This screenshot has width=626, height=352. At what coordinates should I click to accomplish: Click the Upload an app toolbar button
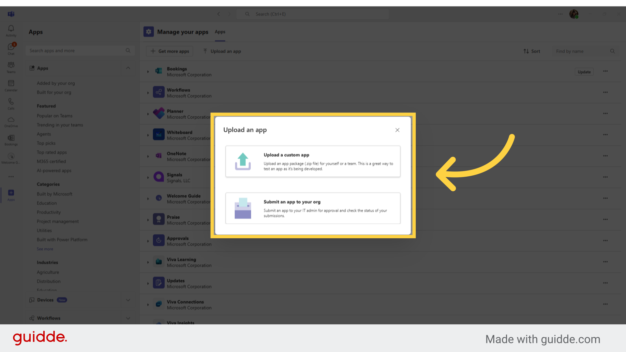pos(222,51)
